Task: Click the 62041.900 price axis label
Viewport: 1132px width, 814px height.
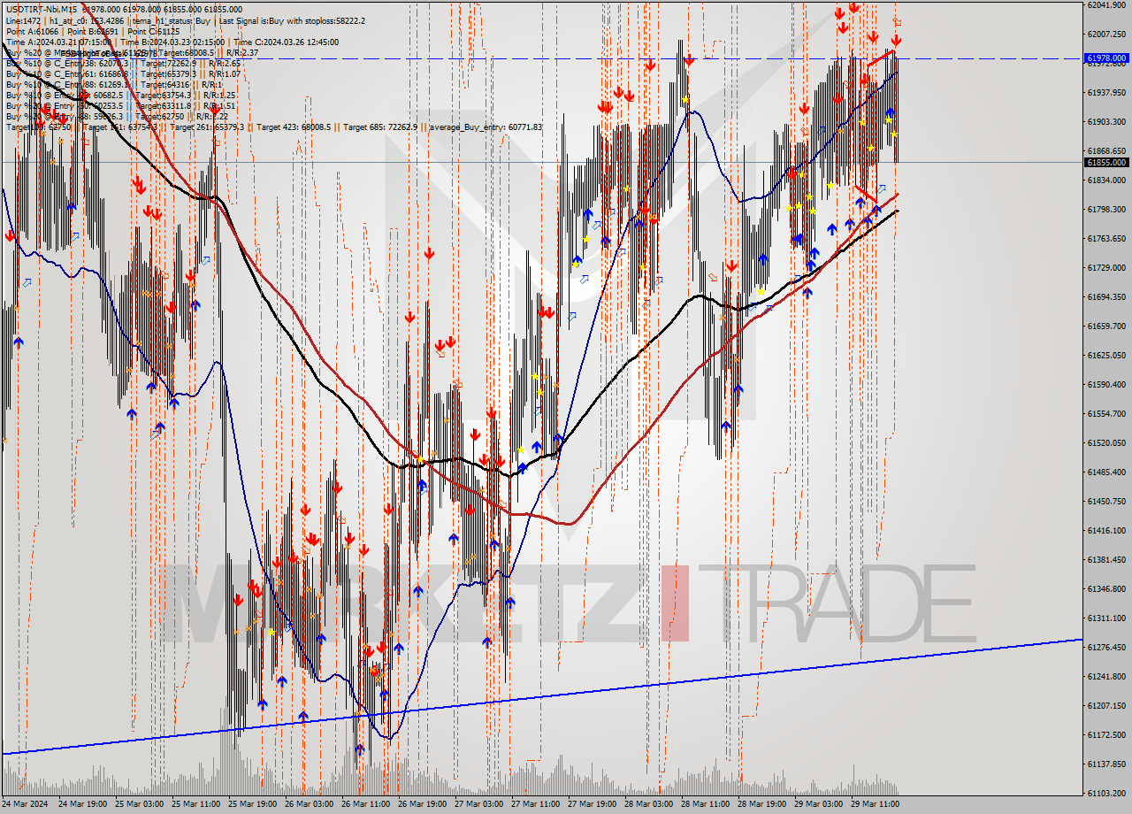Action: coord(1106,4)
